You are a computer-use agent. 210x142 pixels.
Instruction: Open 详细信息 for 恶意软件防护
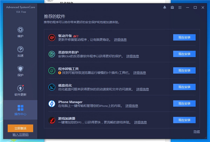pos(132,56)
